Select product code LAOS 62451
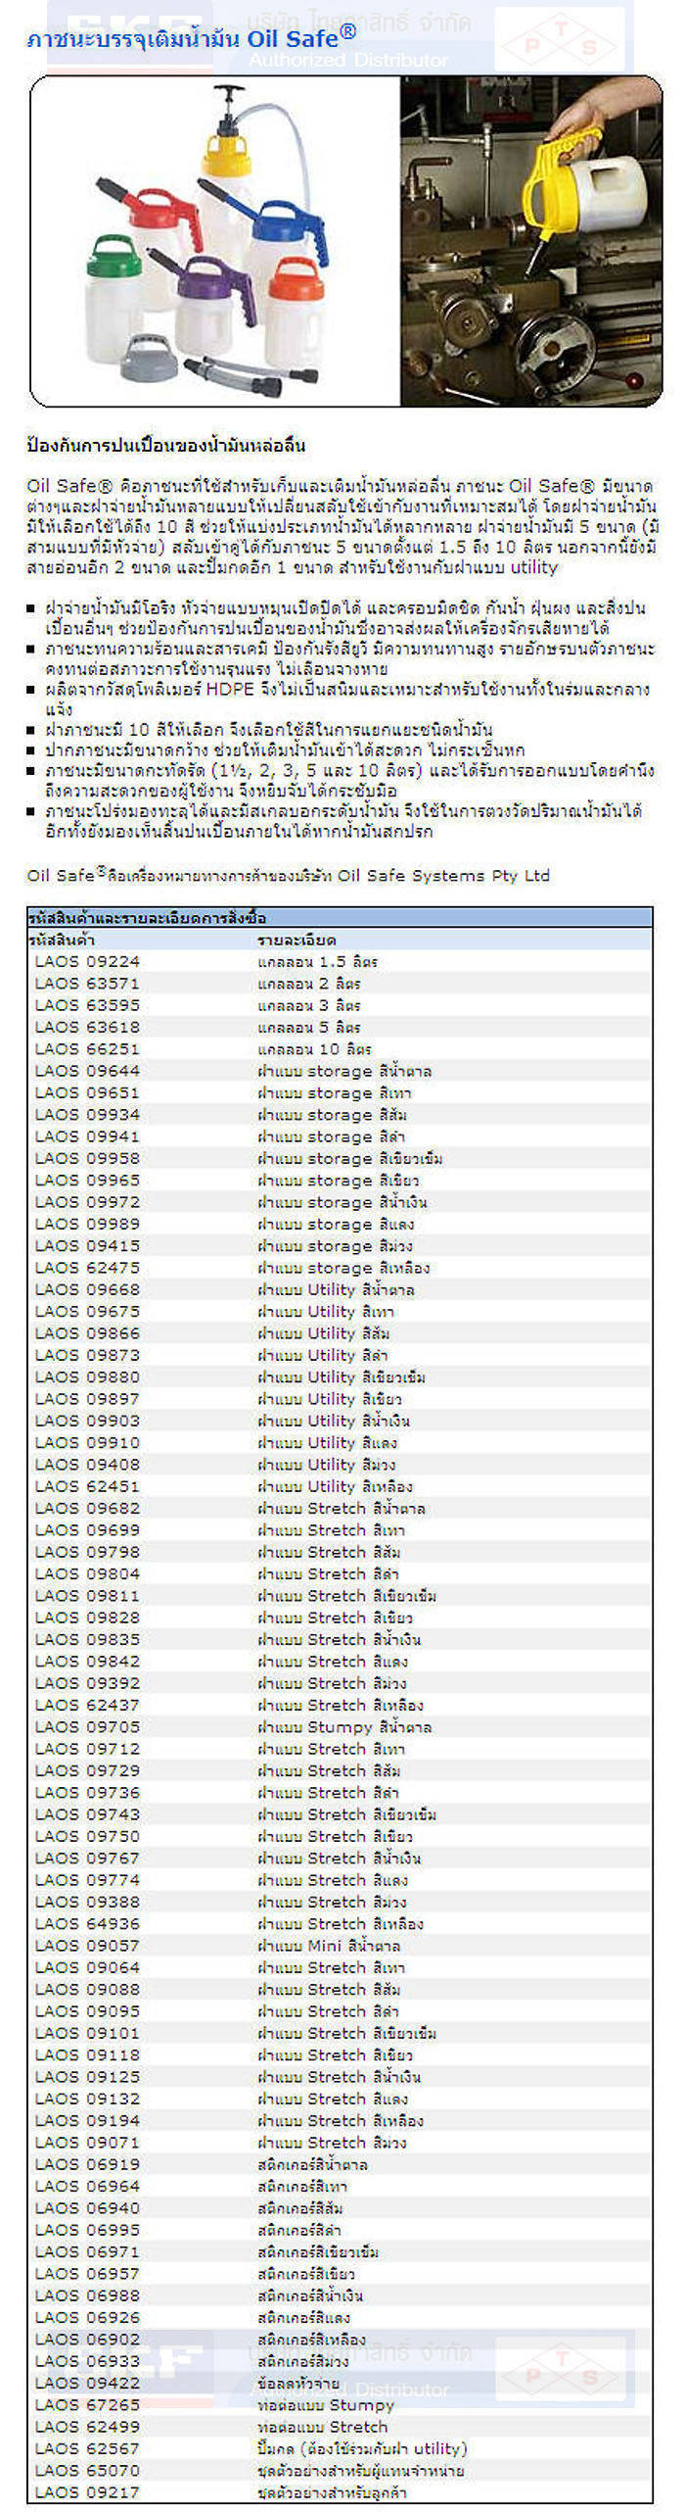 click(x=87, y=1486)
